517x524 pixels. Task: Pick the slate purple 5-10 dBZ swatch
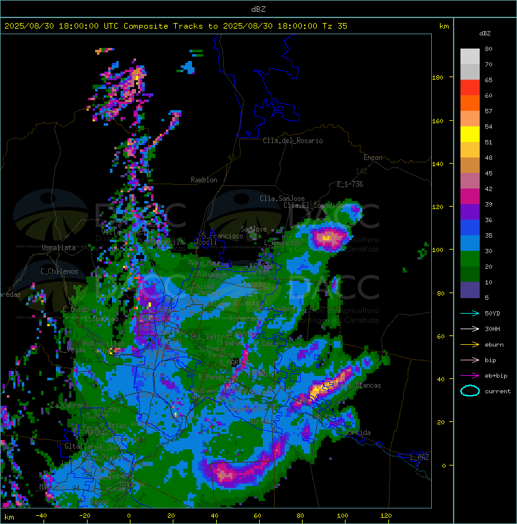(470, 290)
